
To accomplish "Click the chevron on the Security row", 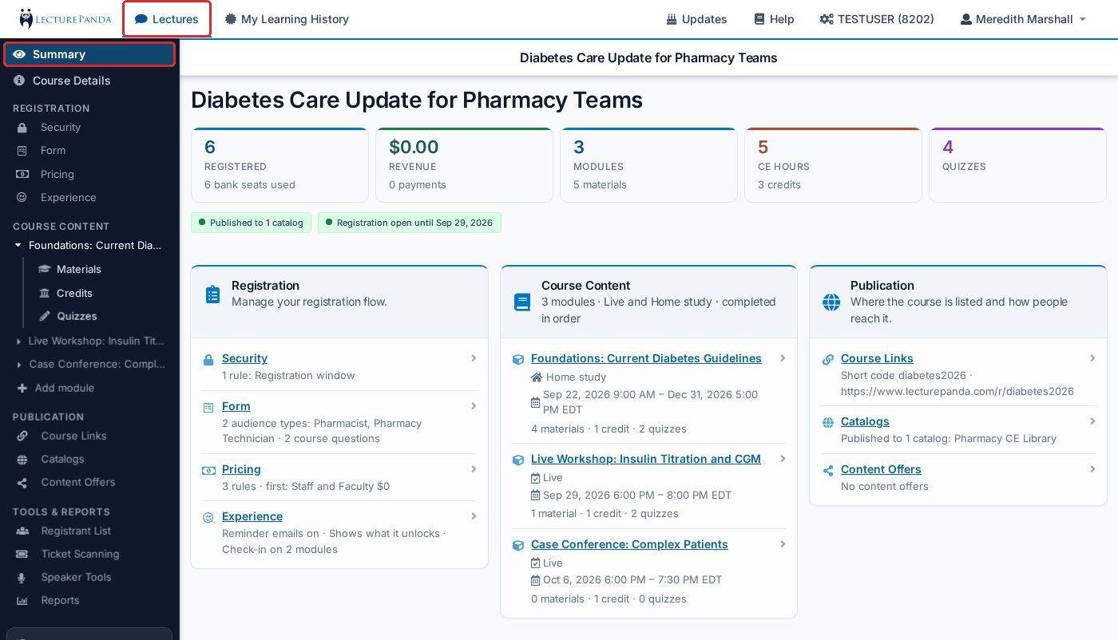I will pos(474,358).
